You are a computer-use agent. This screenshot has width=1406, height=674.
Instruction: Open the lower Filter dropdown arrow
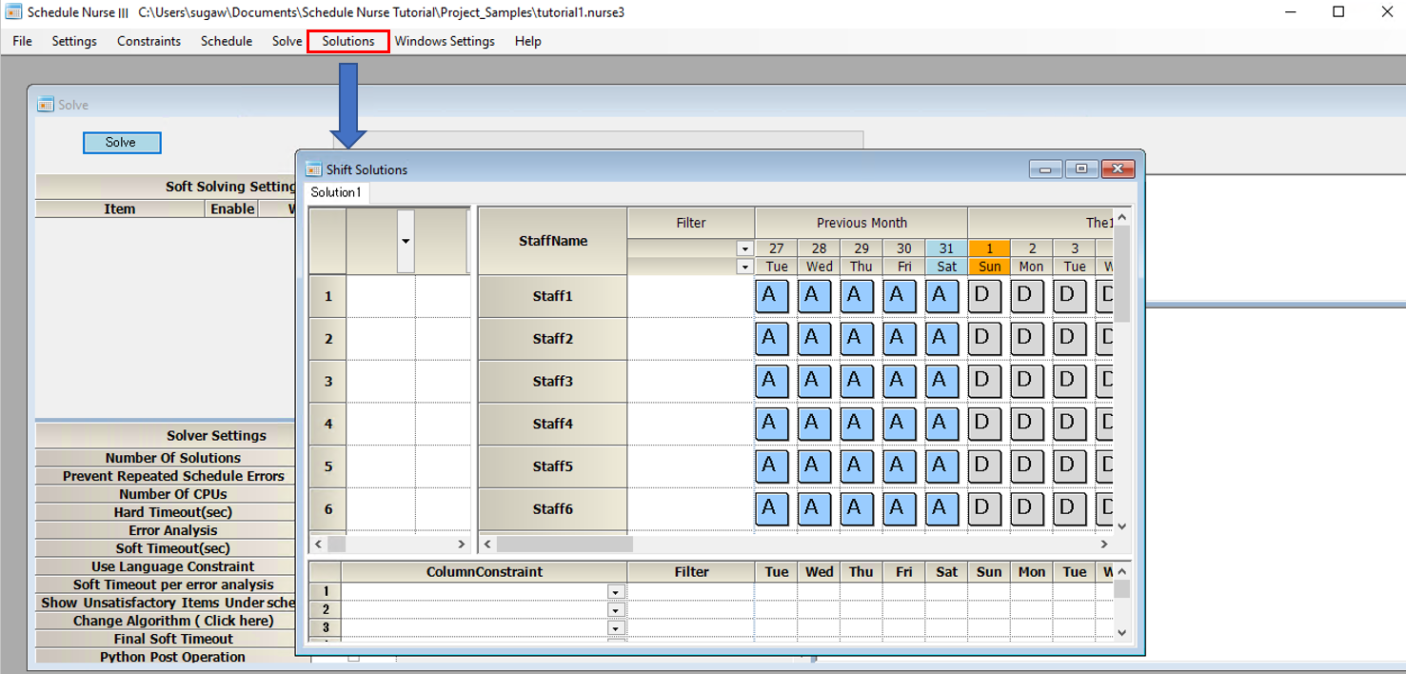(743, 268)
